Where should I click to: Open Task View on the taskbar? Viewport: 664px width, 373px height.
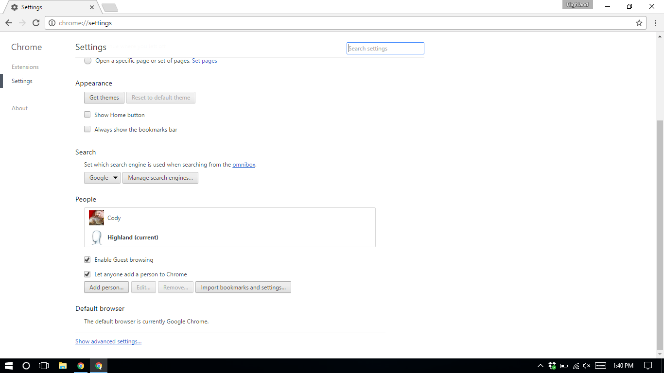pyautogui.click(x=44, y=366)
